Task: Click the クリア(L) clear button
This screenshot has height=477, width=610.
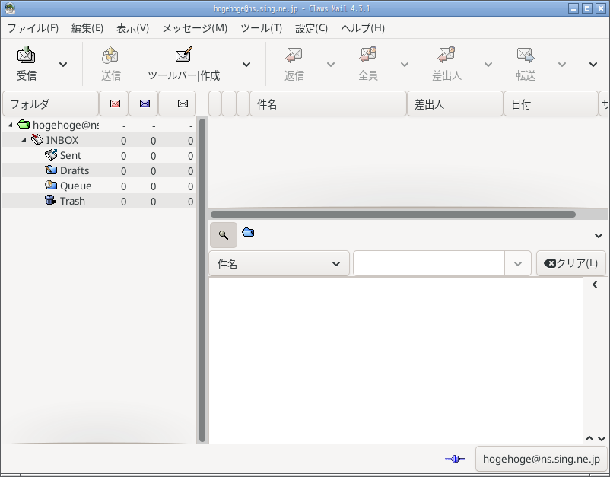Action: coord(570,263)
